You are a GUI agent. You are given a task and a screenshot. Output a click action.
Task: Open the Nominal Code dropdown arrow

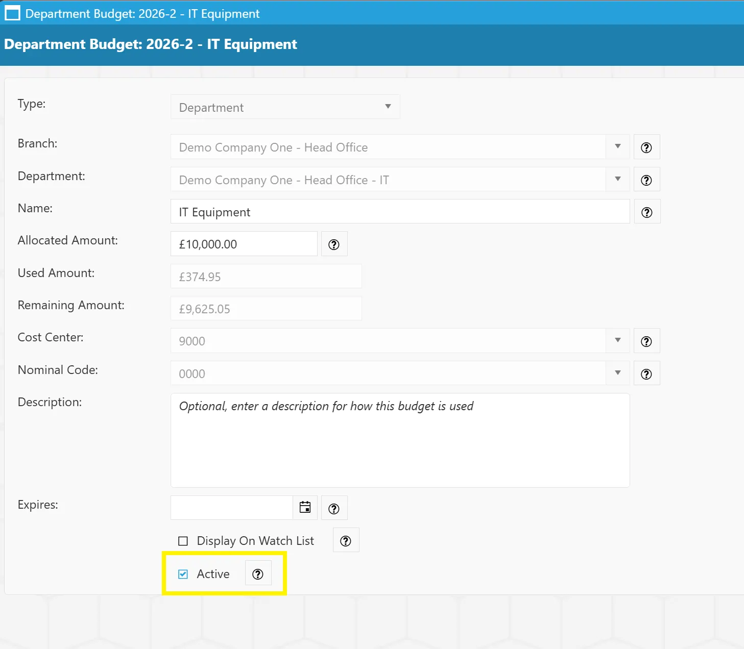click(618, 373)
